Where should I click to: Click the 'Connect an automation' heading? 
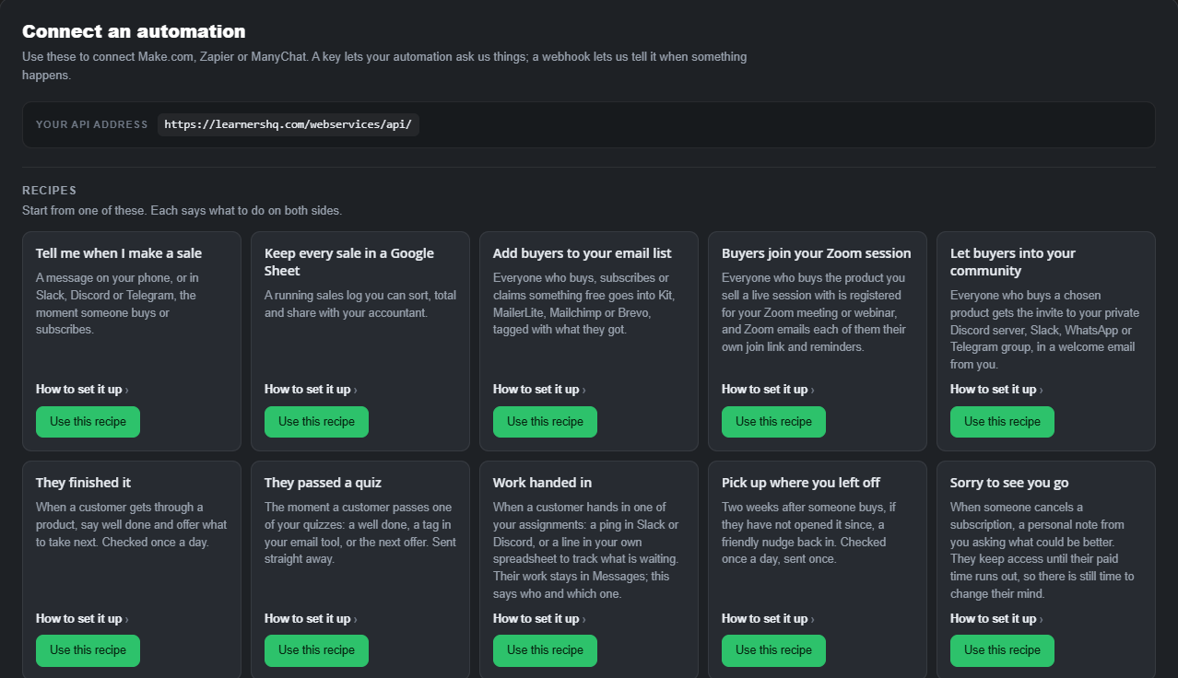click(x=134, y=31)
